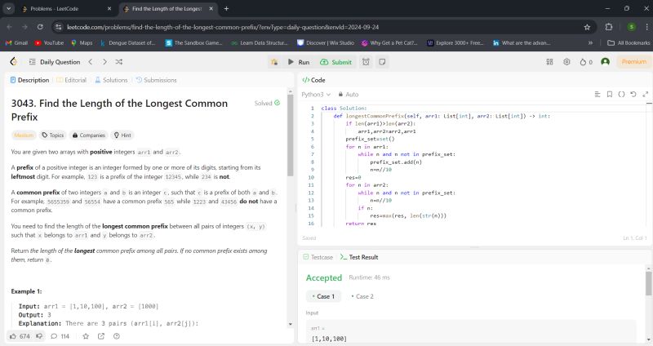The height and width of the screenshot is (346, 653).
Task: Bookmark this page star in address bar
Action: pyautogui.click(x=587, y=27)
